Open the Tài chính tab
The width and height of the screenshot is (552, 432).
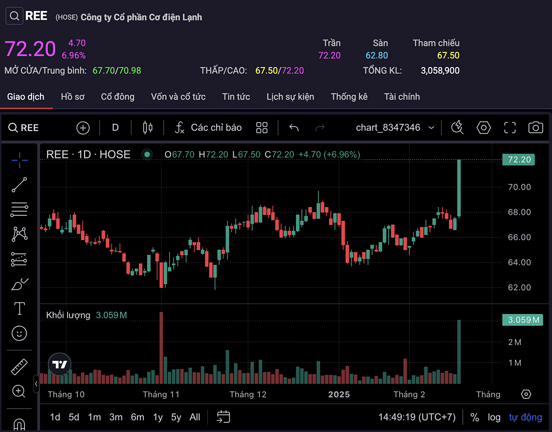(402, 97)
